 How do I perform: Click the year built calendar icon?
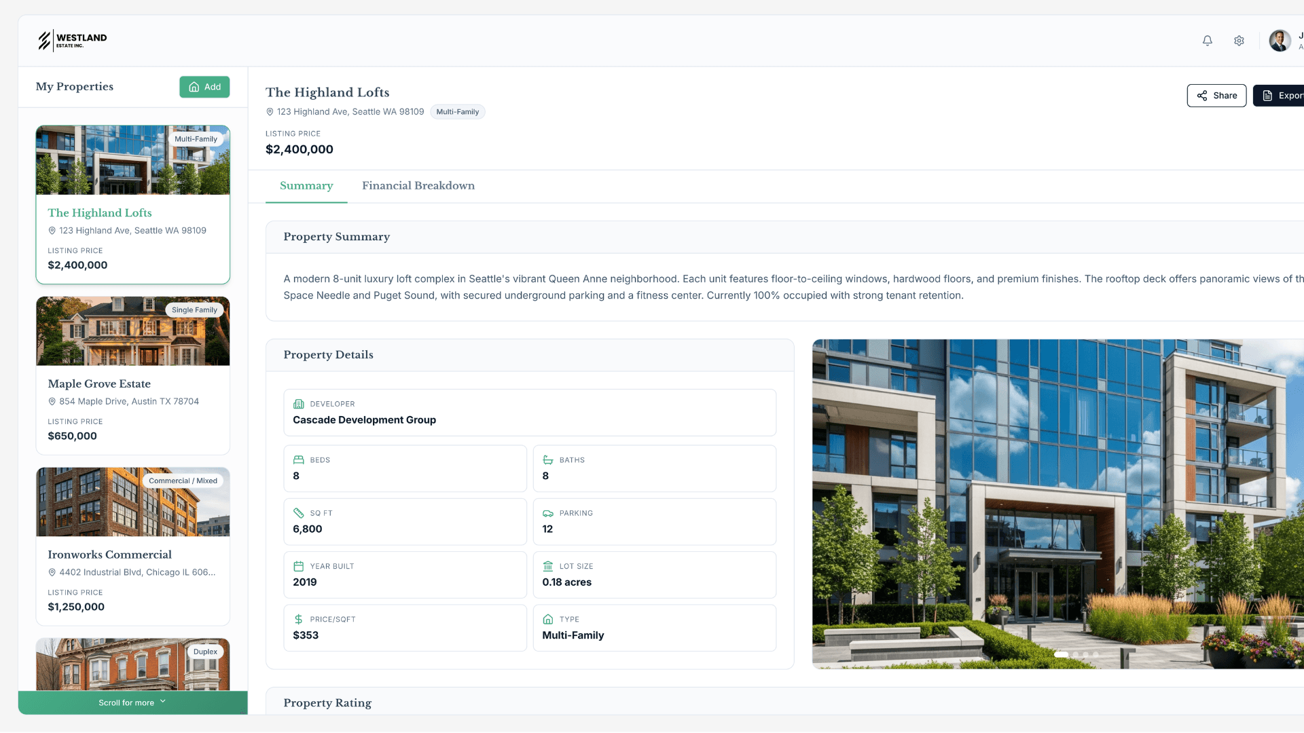[x=298, y=566]
